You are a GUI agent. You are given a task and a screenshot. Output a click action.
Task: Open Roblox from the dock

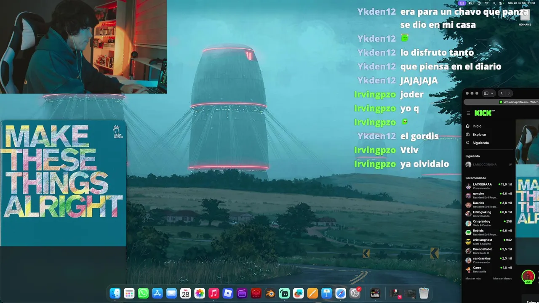(228, 293)
